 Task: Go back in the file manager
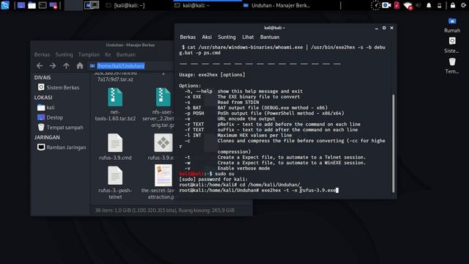click(40, 65)
